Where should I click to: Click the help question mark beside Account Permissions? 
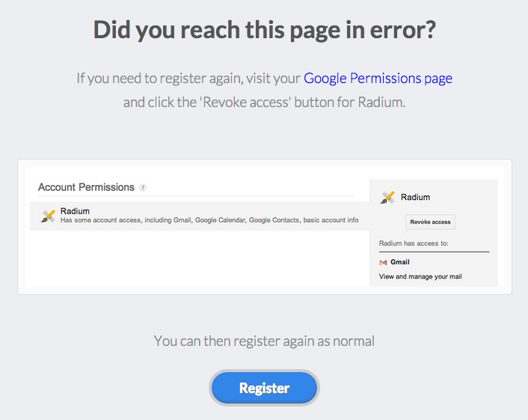coord(143,188)
